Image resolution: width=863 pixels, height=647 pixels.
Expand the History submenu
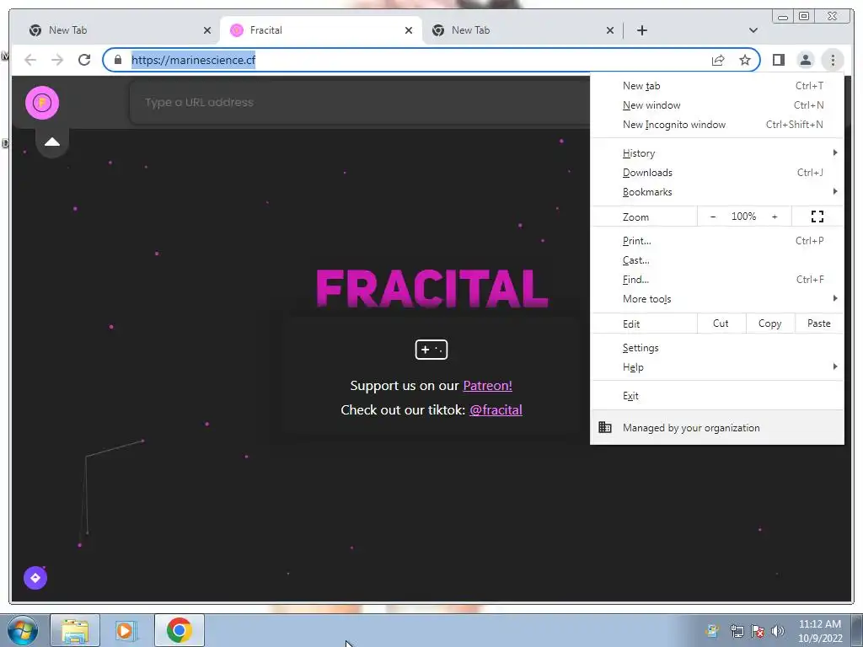717,153
